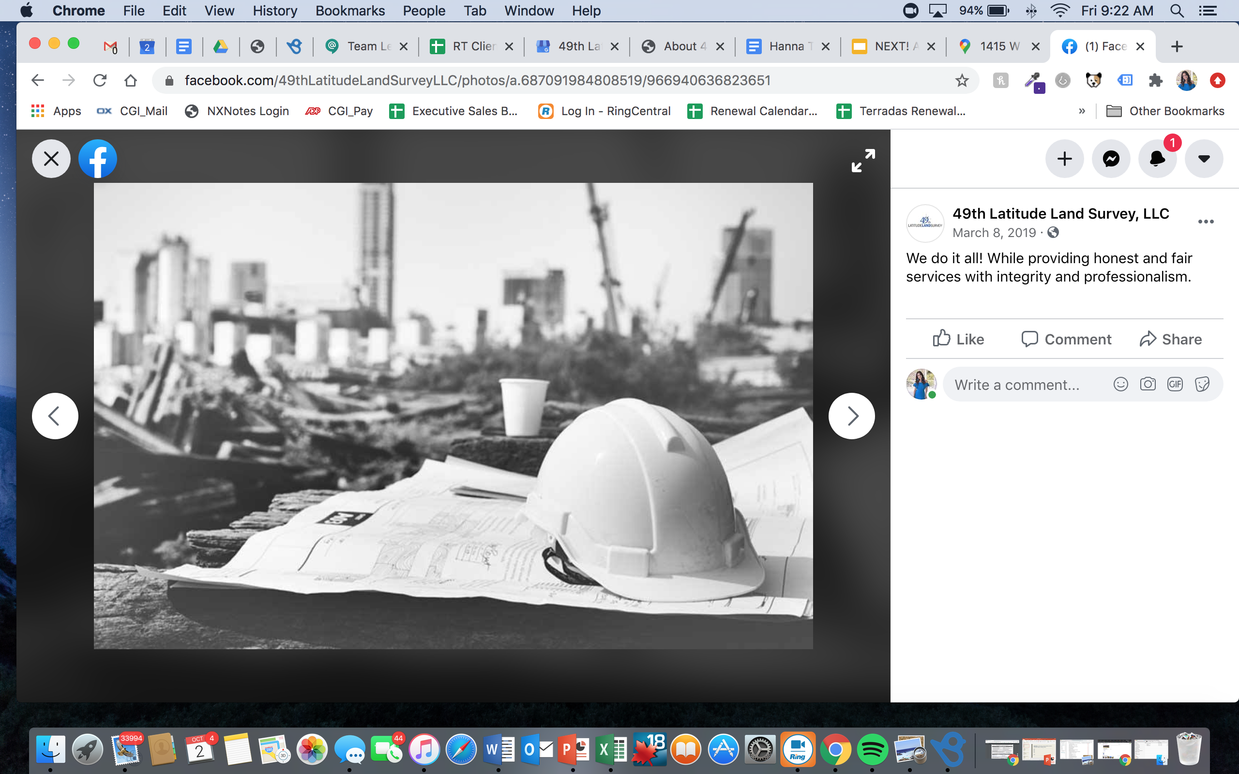Open the Chrome History menu
Screen dimensions: 1239x774
[x=275, y=11]
